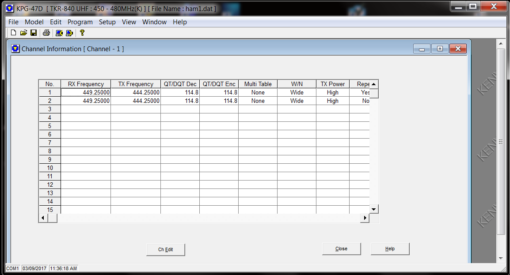Select the TX Frequency cell in row 2
This screenshot has width=510, height=275.
(136, 101)
